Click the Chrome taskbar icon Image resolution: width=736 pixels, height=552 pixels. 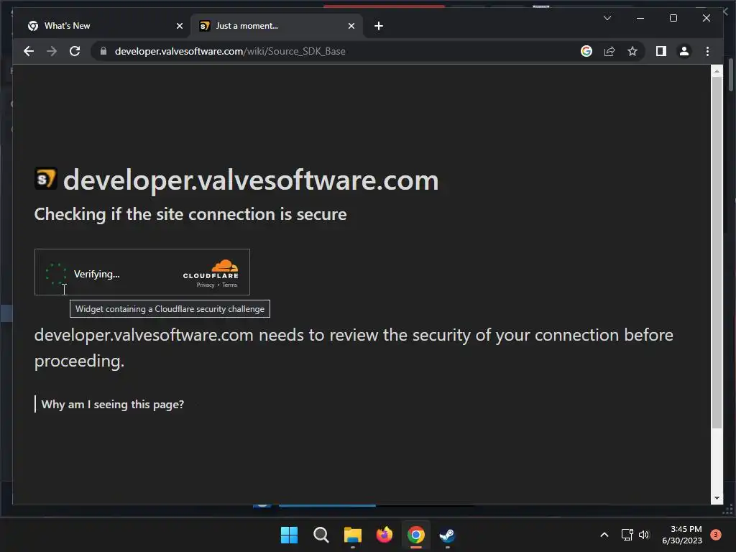pyautogui.click(x=416, y=535)
